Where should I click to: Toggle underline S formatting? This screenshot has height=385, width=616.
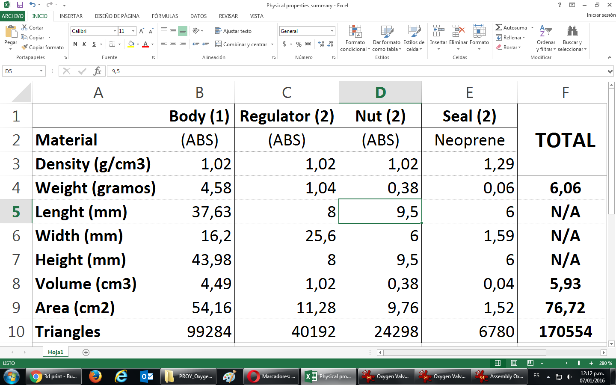click(94, 44)
